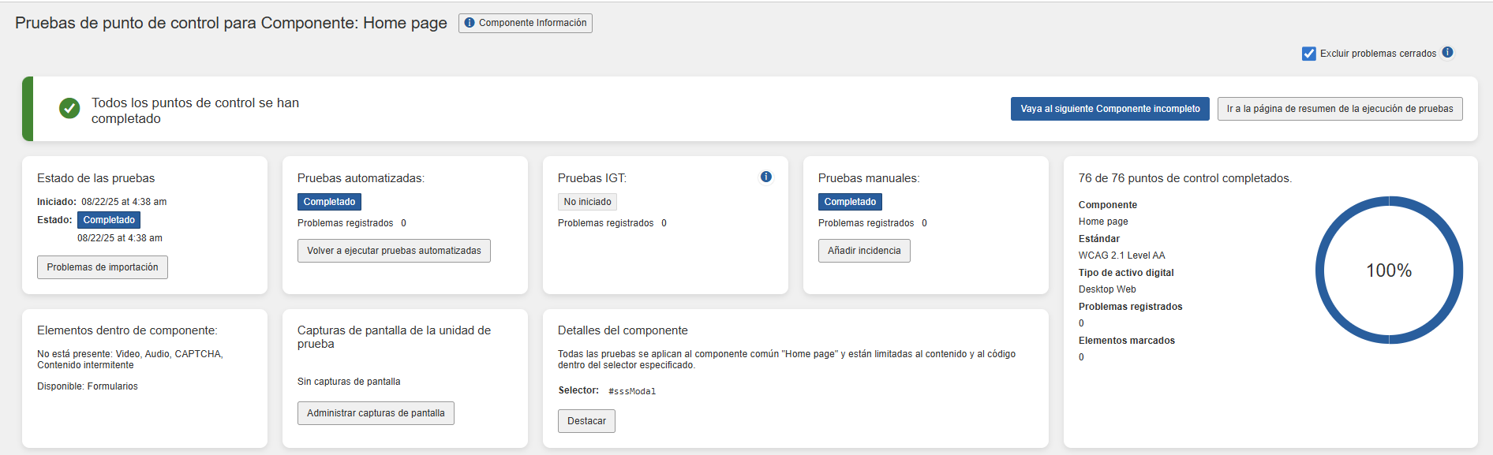Uncheck Excluir problemas cerrados checkbox
Screen dimensions: 1493x455
(1308, 54)
